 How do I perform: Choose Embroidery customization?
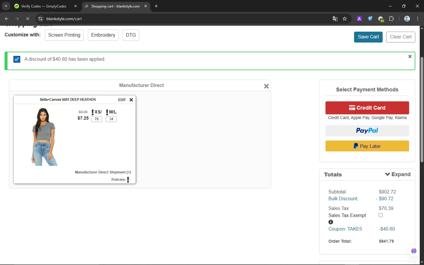click(x=103, y=35)
